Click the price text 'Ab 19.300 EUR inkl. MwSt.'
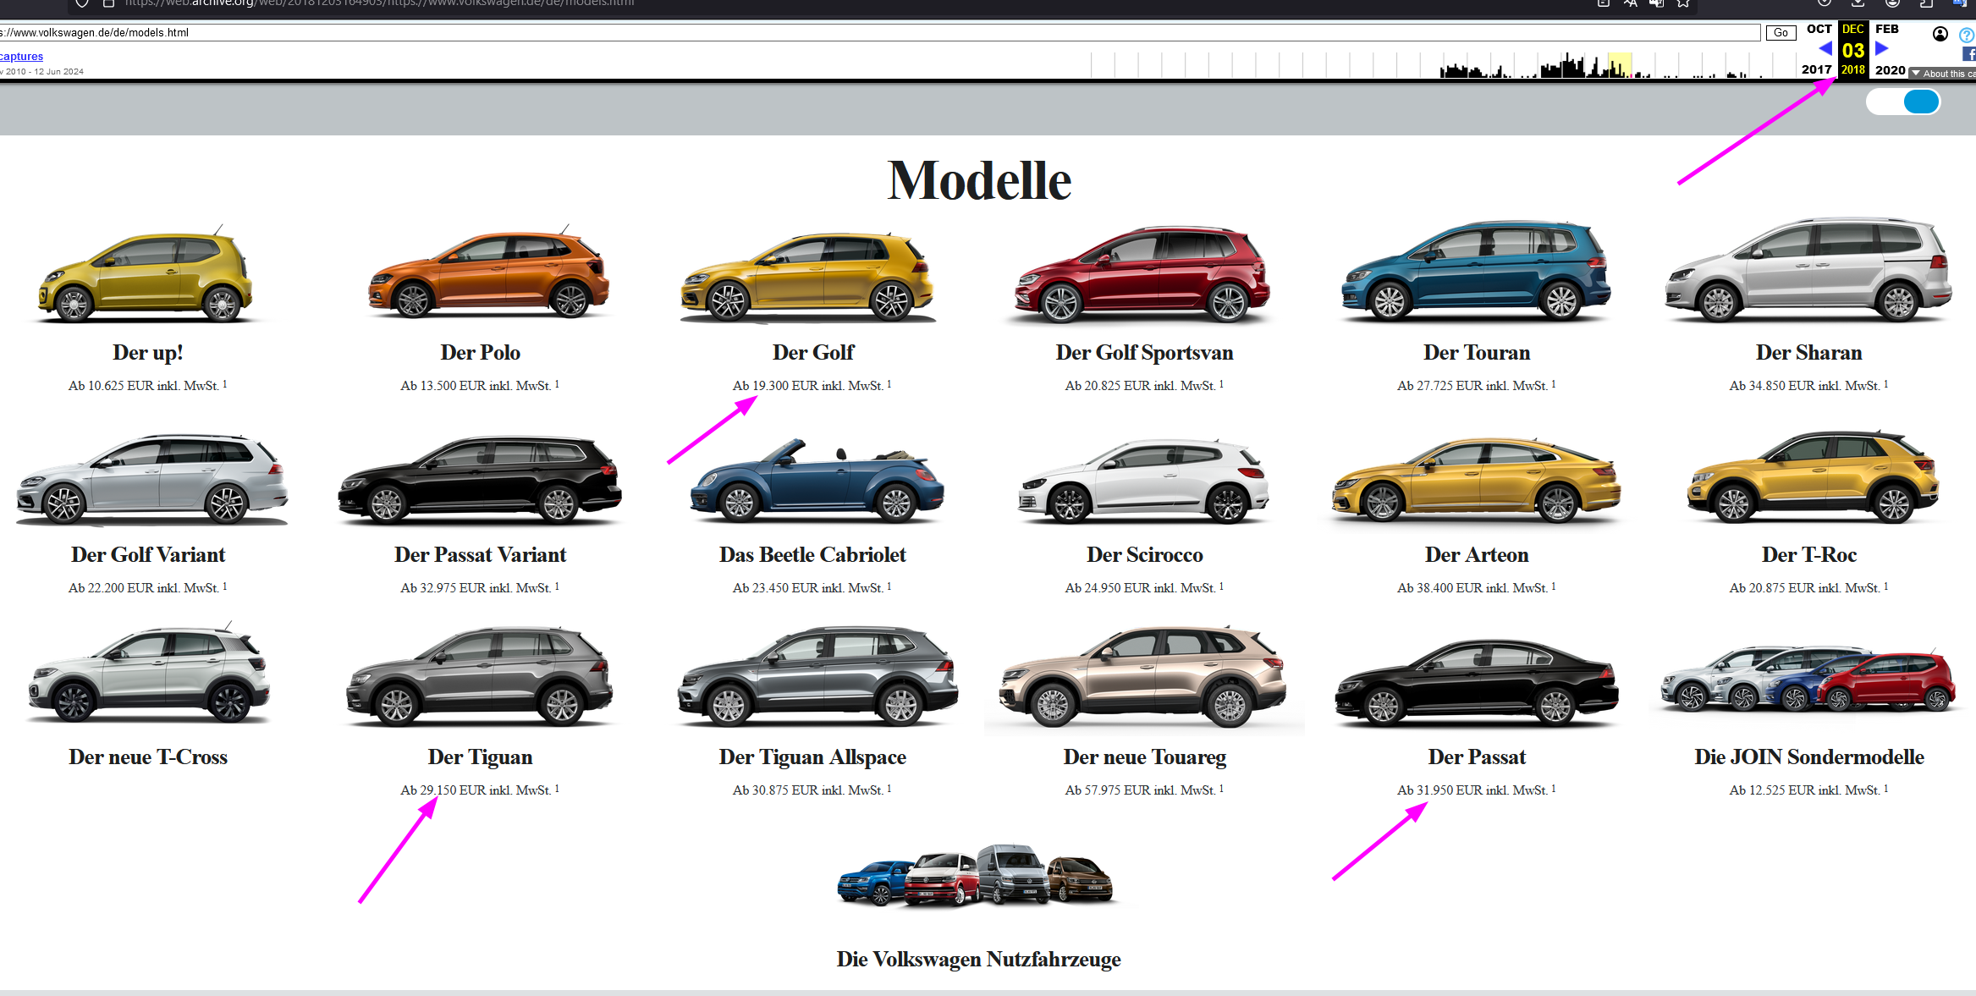The height and width of the screenshot is (996, 1976). pos(808,386)
